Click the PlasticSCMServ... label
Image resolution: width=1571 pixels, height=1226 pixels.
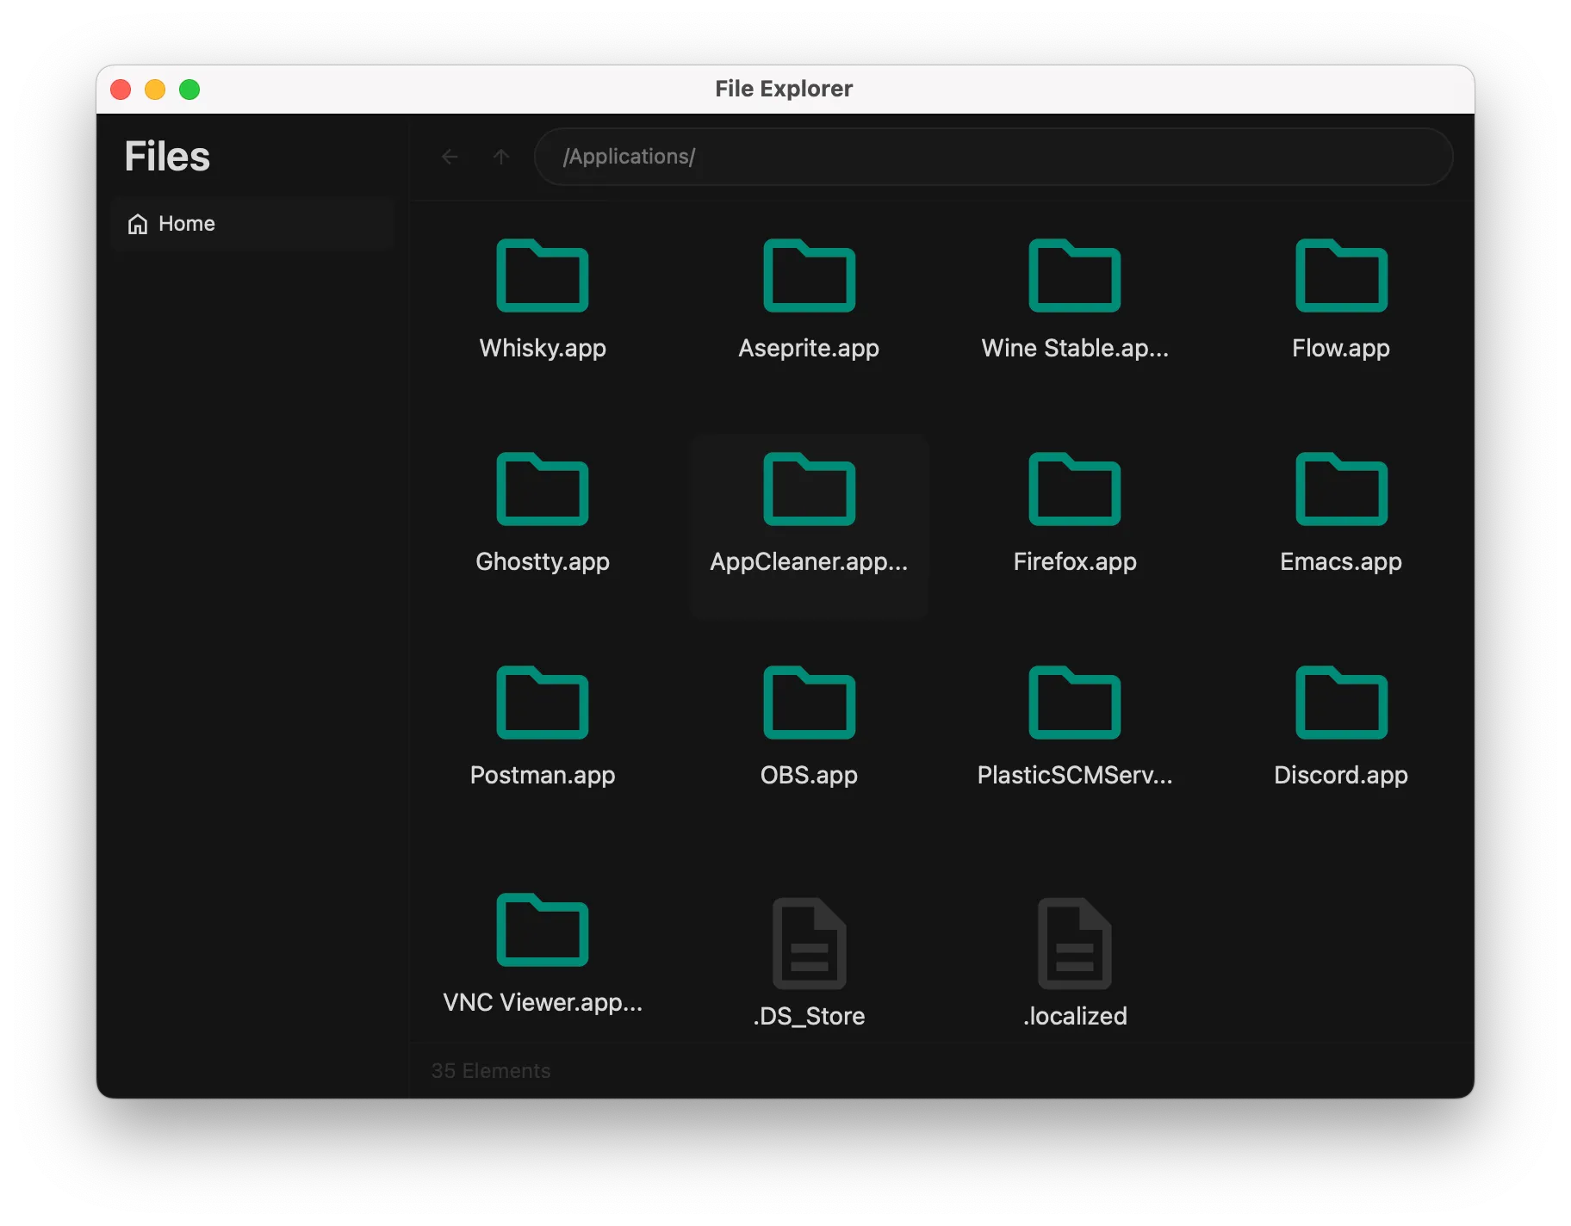1075,775
